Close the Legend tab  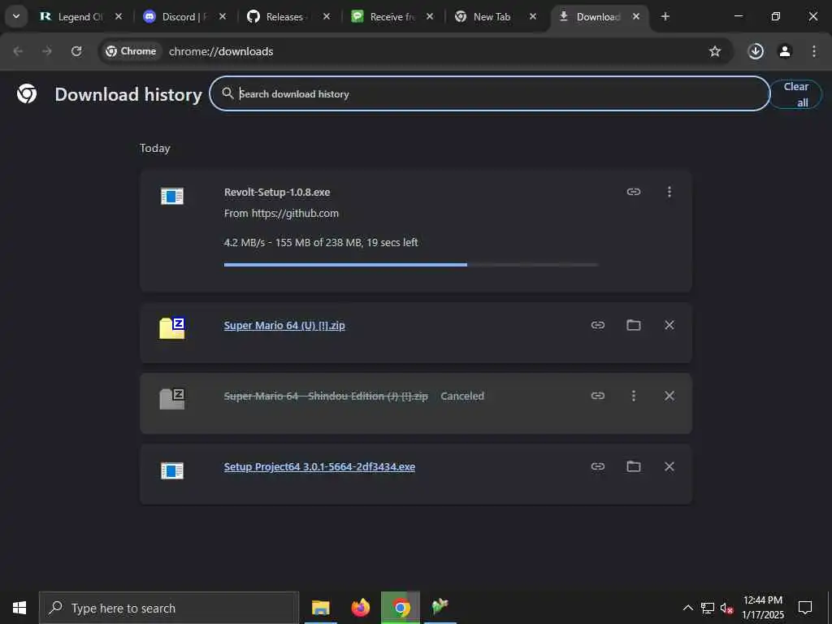(119, 16)
